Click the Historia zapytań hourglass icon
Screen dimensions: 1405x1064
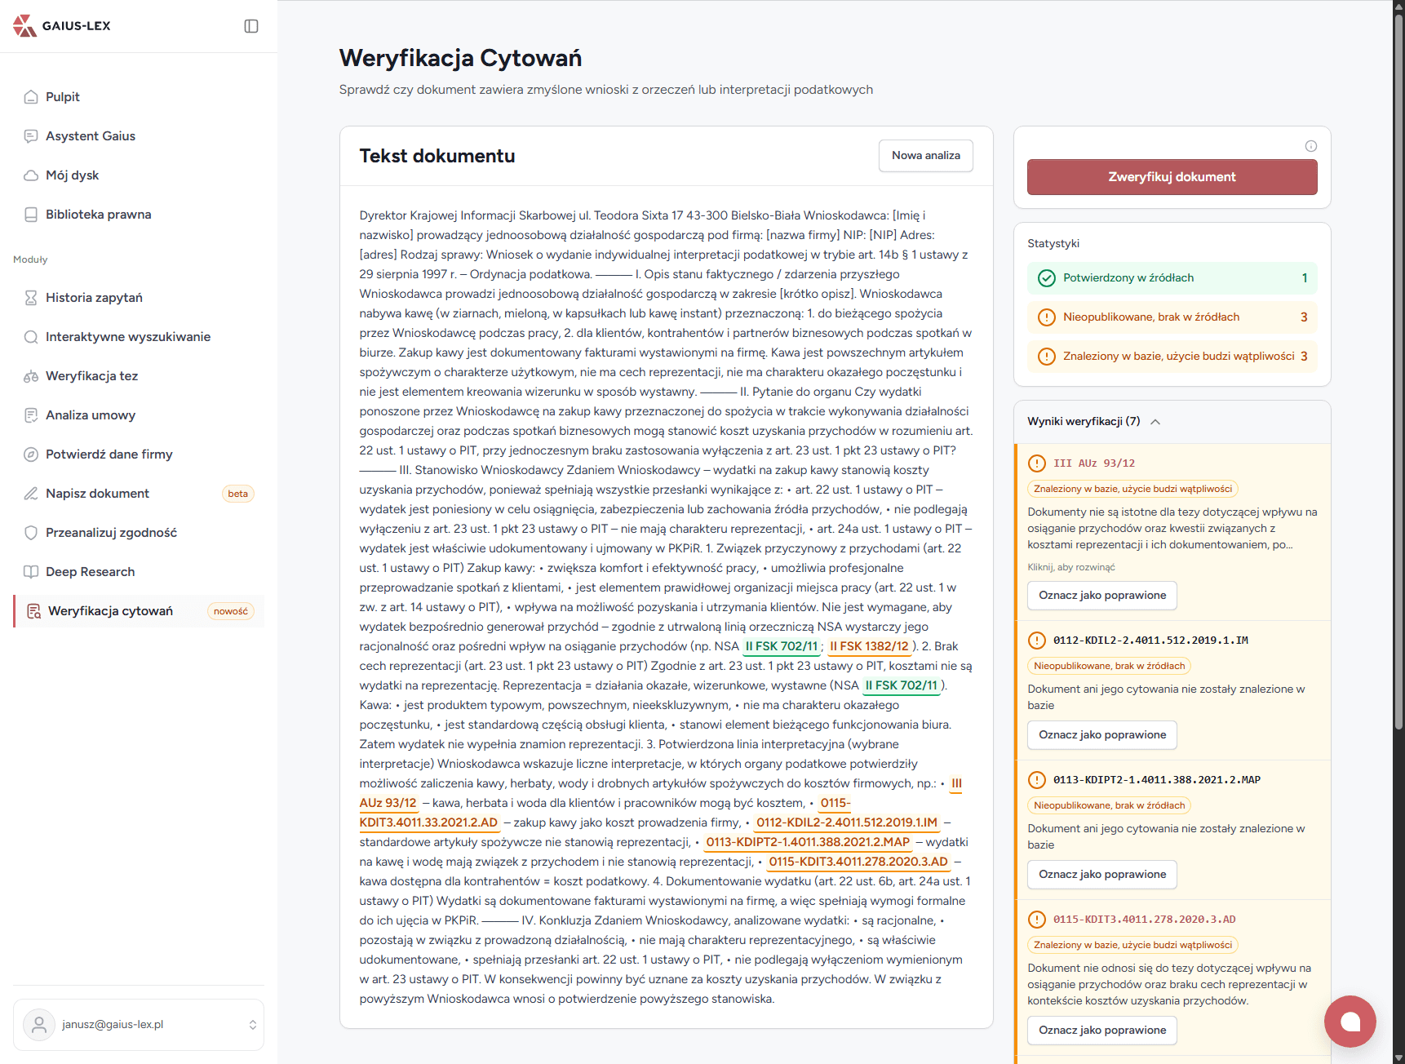[x=31, y=298]
